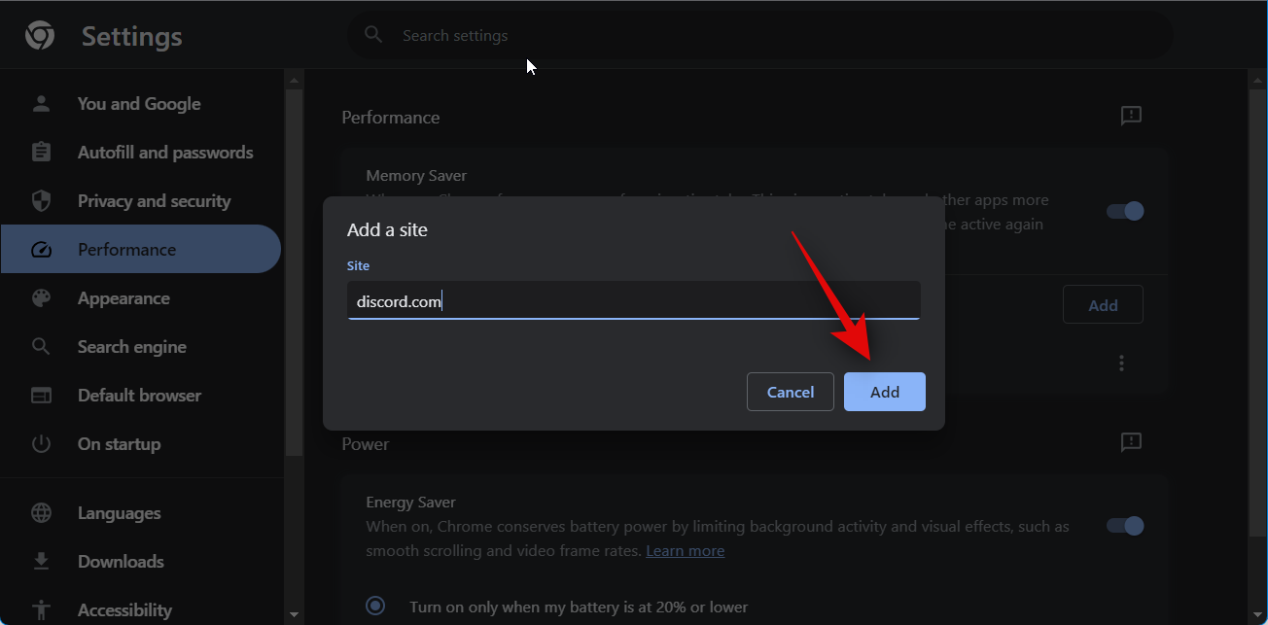
Task: Click the You and Google person icon
Action: pos(41,104)
